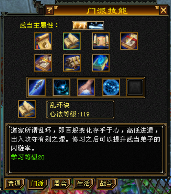Select the swirling blue star orb skill
The width and height of the screenshot is (171, 194).
62,87
